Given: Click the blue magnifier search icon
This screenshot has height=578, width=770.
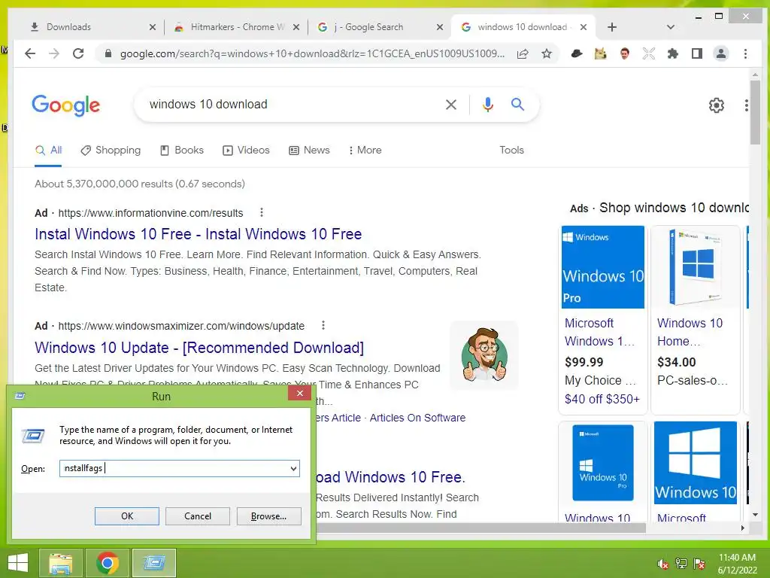Looking at the screenshot, I should pyautogui.click(x=517, y=104).
